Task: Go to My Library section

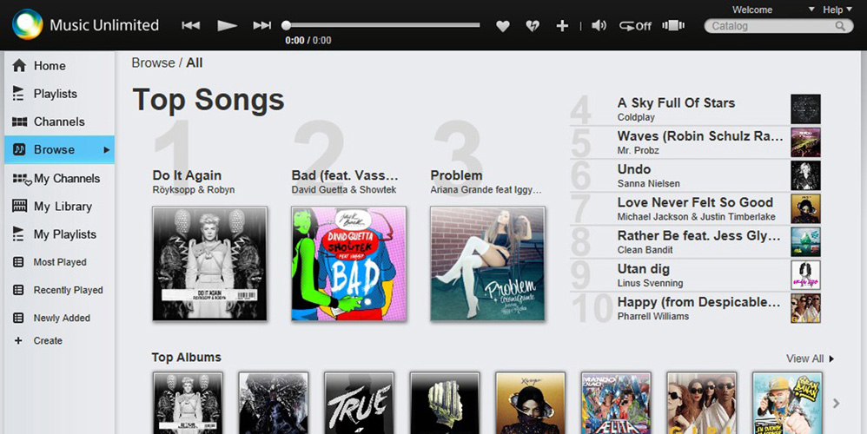Action: tap(63, 207)
